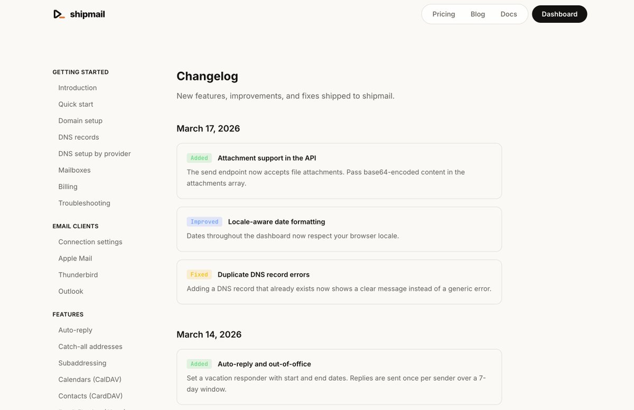Open the Introduction docs page
The image size is (634, 410).
click(x=78, y=88)
